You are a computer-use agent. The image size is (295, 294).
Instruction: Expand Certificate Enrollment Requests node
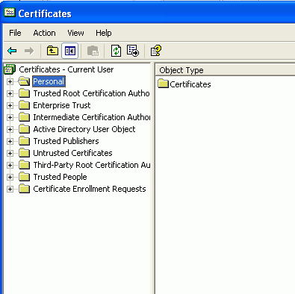(10, 189)
